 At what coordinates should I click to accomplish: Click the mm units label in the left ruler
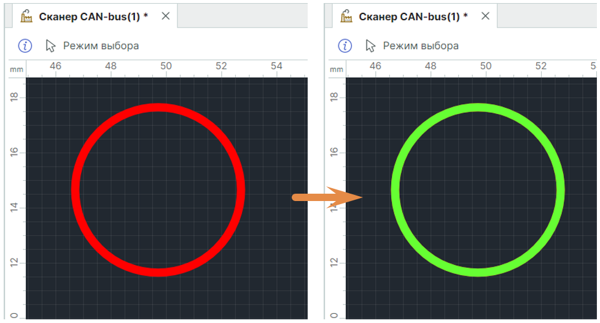pyautogui.click(x=17, y=69)
